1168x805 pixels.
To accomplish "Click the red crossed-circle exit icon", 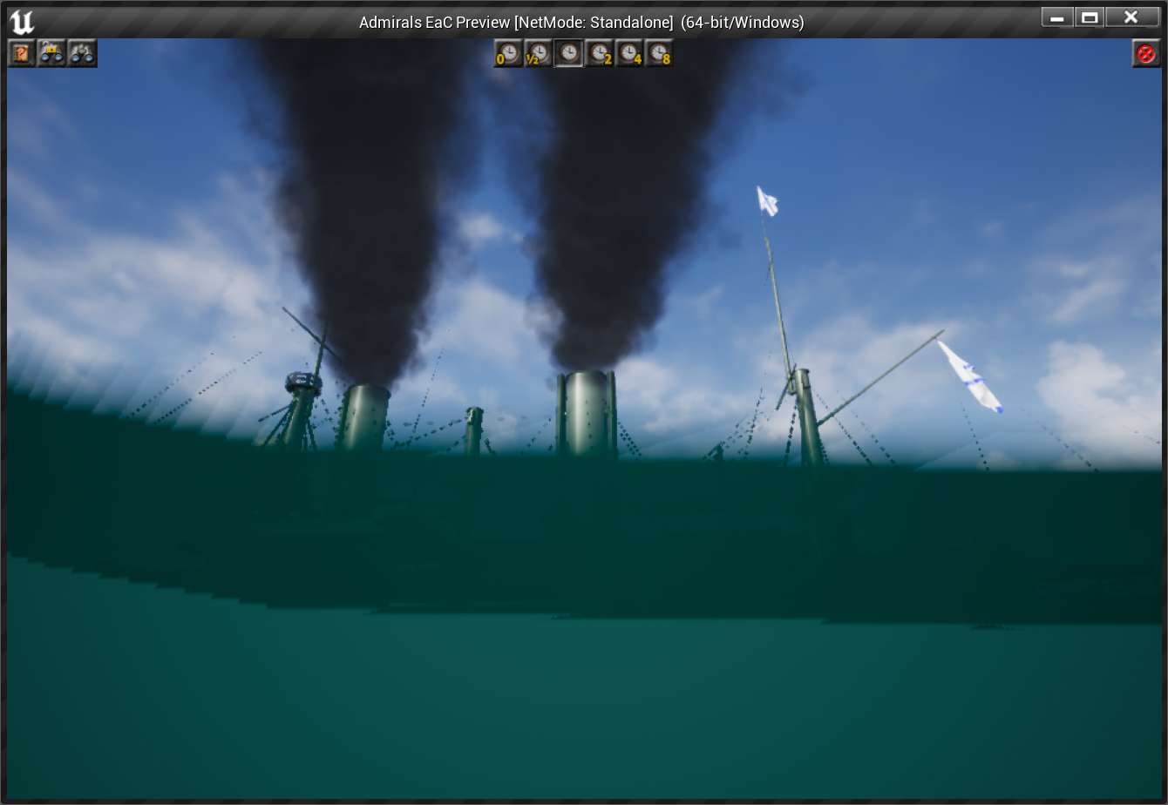I will pyautogui.click(x=1146, y=53).
